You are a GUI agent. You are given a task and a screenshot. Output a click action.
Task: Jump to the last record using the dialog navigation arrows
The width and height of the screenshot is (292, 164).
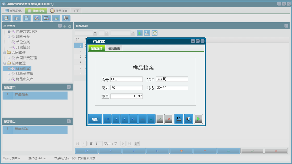click(134, 119)
